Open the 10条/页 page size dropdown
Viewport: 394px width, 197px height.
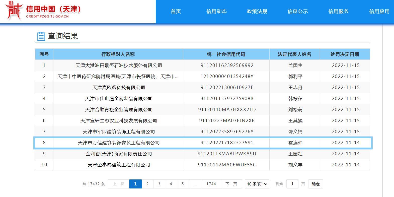pos(257,184)
